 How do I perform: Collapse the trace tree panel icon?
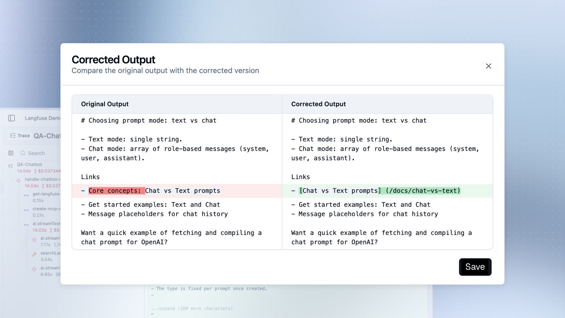(11, 153)
